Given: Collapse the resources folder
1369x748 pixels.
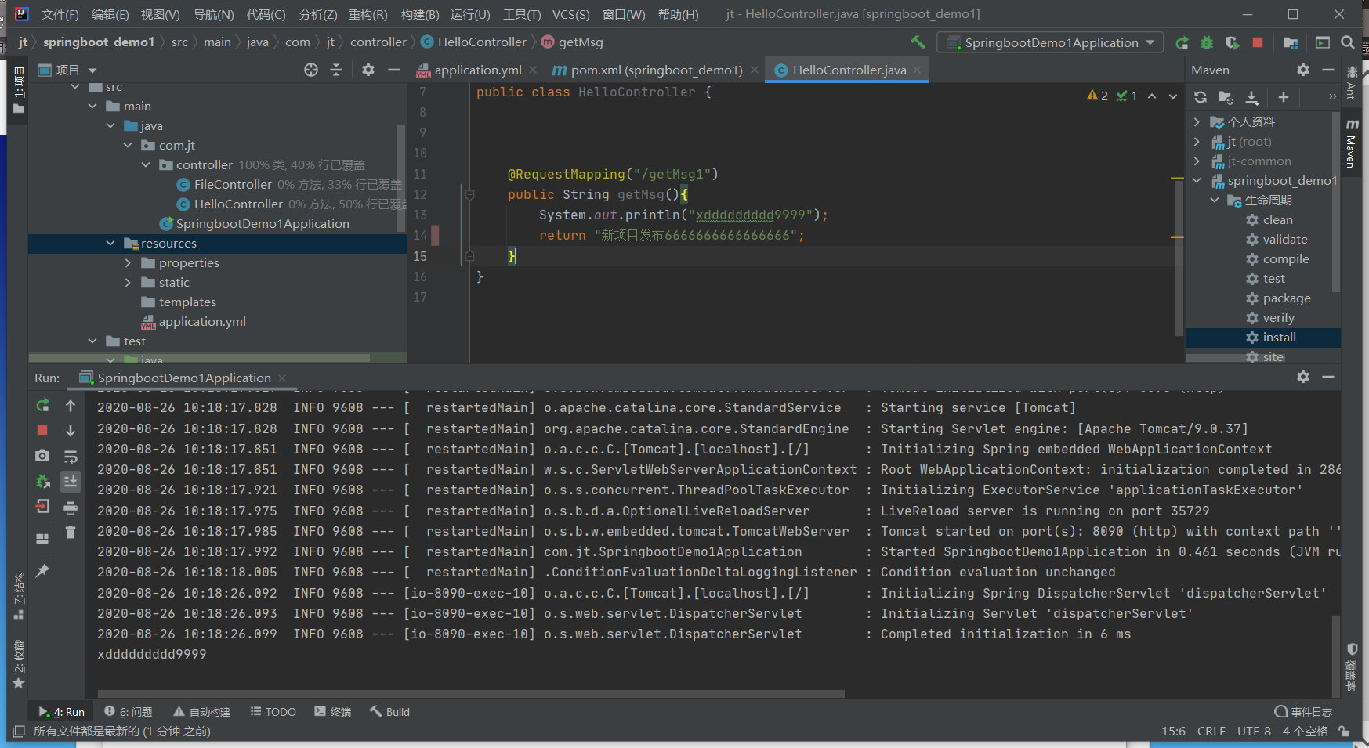Looking at the screenshot, I should click(110, 243).
